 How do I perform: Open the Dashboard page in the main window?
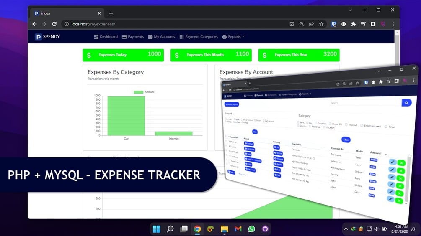click(x=106, y=37)
